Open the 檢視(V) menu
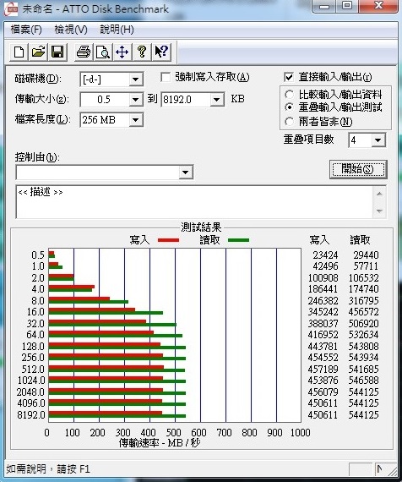 click(71, 30)
